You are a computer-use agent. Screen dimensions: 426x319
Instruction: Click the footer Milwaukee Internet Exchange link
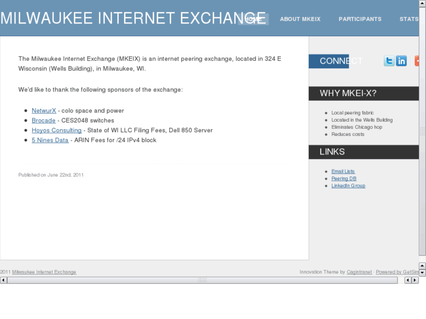pos(44,272)
